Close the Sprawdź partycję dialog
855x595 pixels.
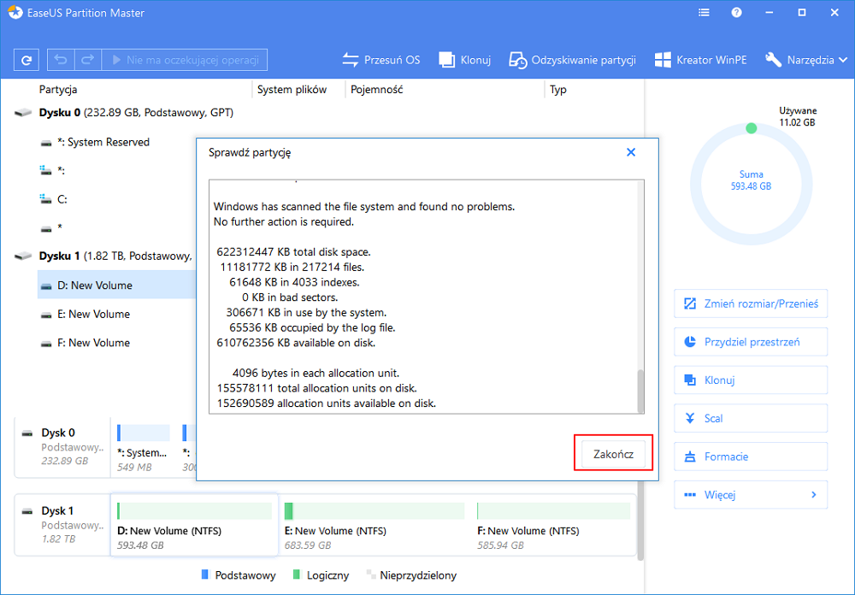(631, 152)
